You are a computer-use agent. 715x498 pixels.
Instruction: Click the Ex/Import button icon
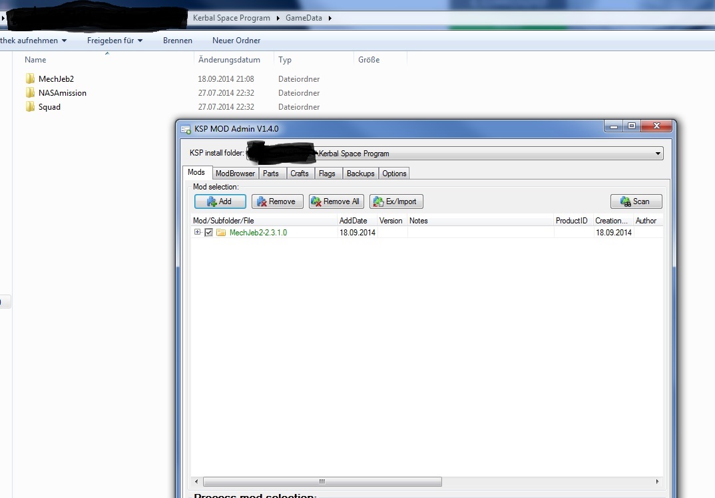click(378, 201)
